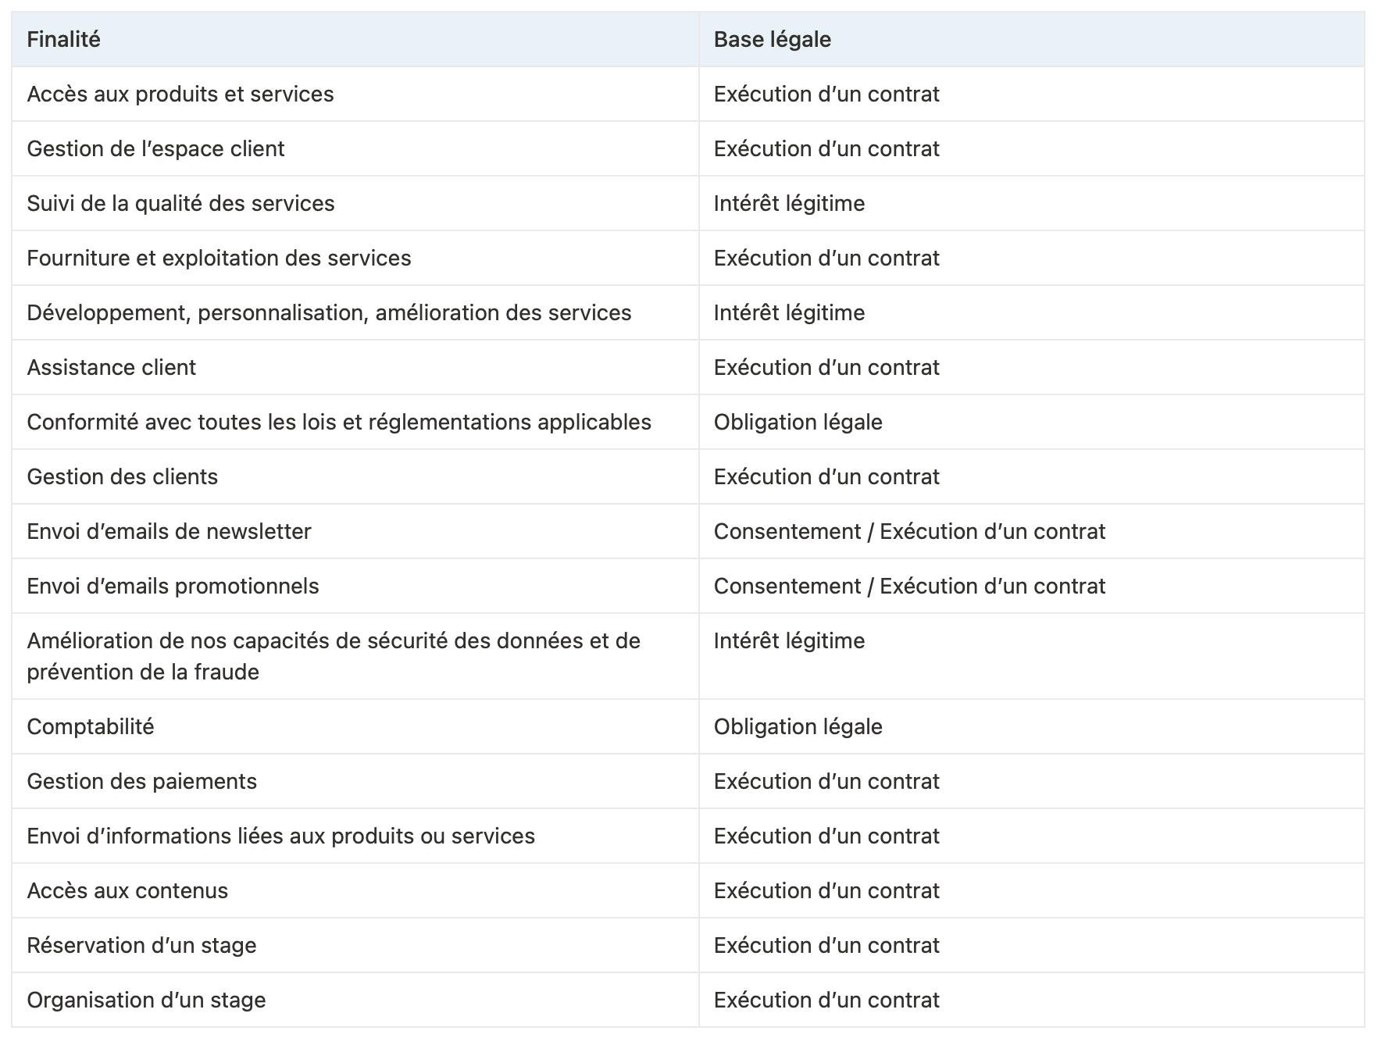Click the "Gestion des paiements" cell
Image resolution: width=1392 pixels, height=1045 pixels.
pos(141,782)
